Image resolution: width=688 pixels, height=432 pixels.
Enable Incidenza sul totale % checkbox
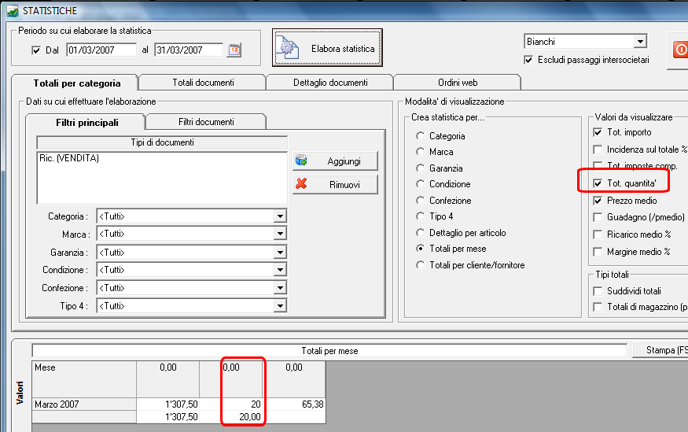598,150
